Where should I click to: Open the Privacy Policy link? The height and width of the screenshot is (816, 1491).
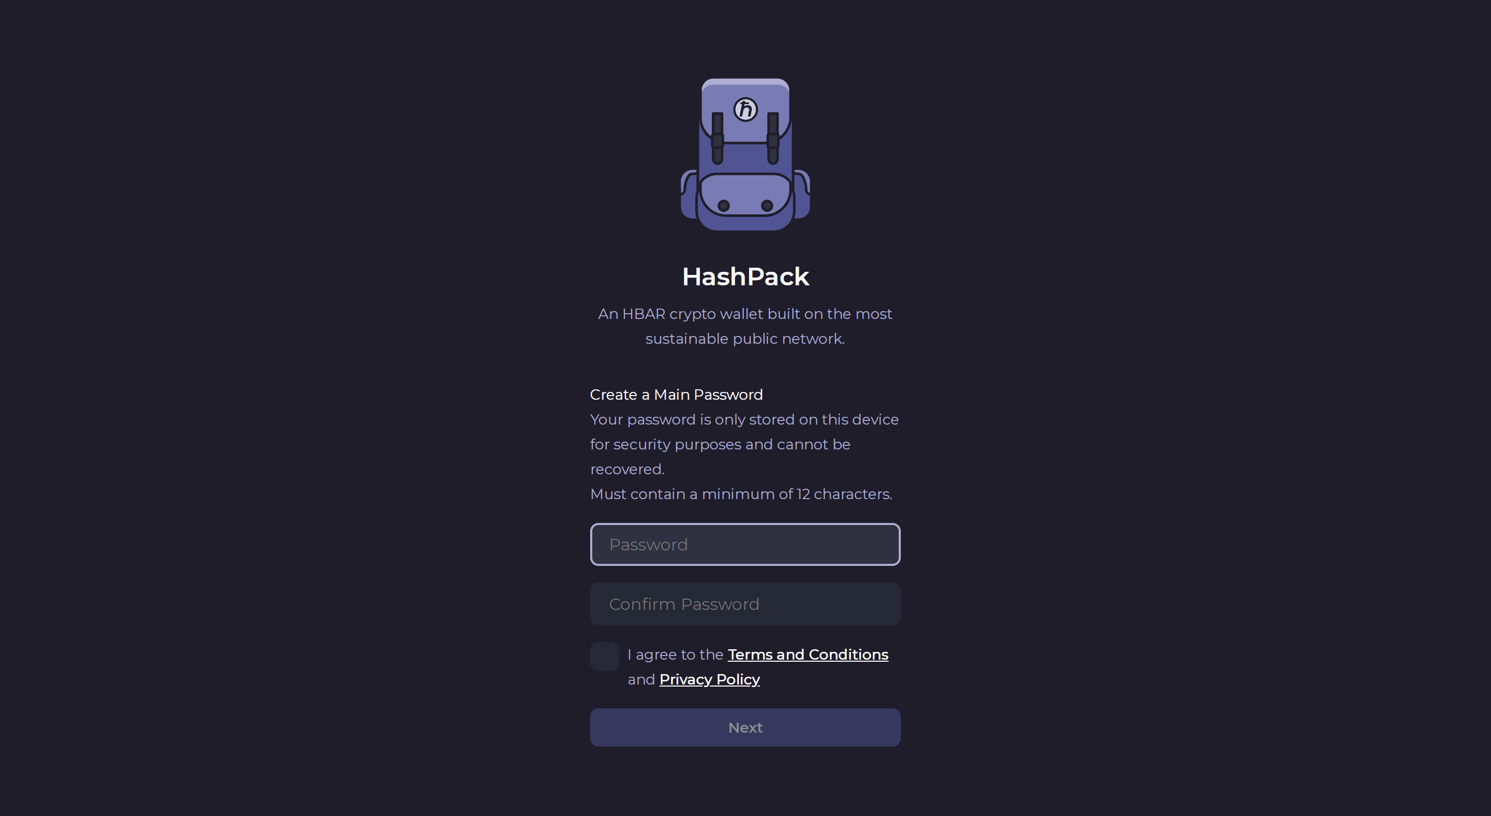coord(710,679)
